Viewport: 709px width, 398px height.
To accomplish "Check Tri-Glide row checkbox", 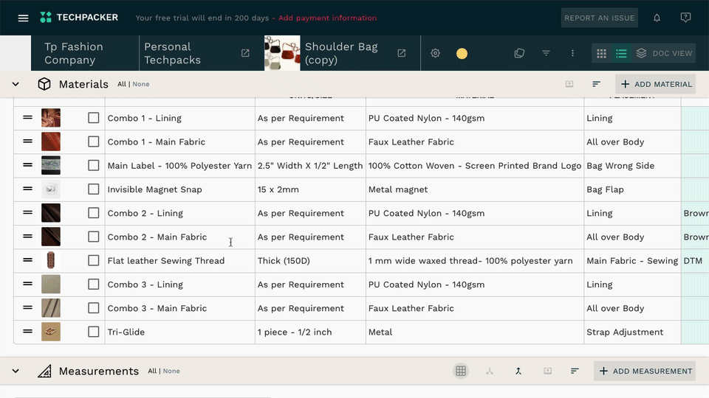I will pyautogui.click(x=94, y=332).
